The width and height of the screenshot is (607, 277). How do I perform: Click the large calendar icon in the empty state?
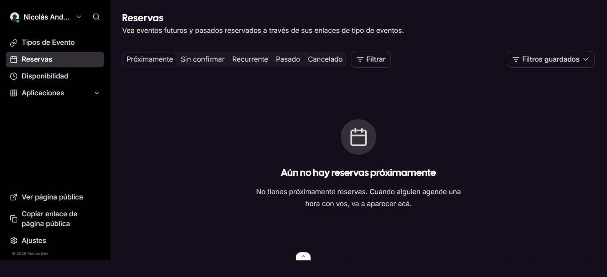(x=359, y=137)
